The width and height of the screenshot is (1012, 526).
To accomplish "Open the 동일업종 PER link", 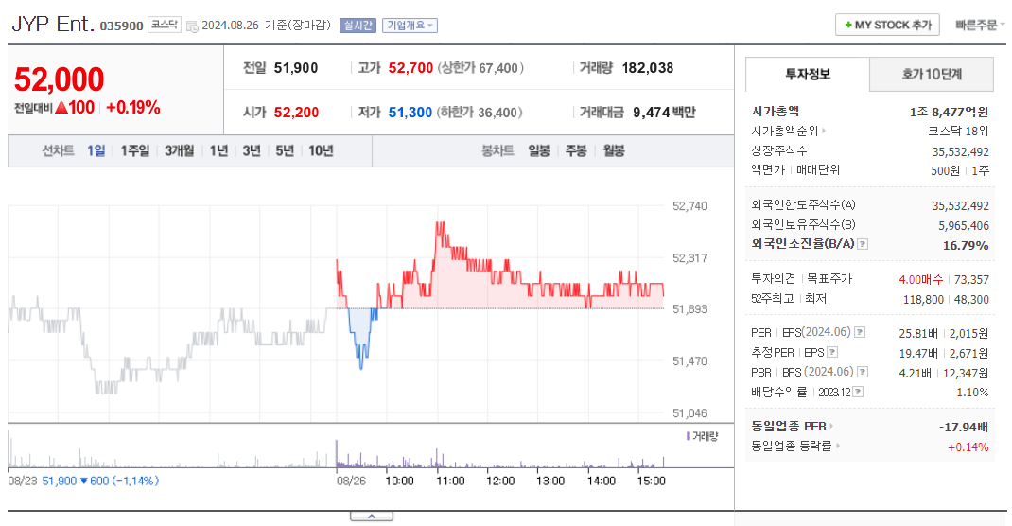I will tap(789, 426).
